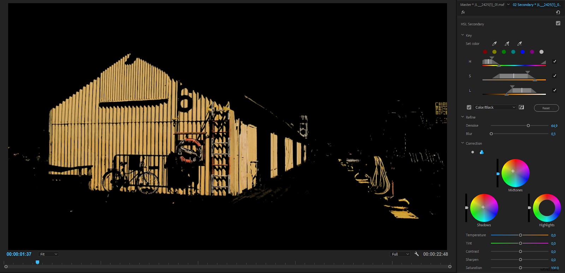Select the remove-color eyedropper (minus)
This screenshot has height=273, width=565.
519,44
